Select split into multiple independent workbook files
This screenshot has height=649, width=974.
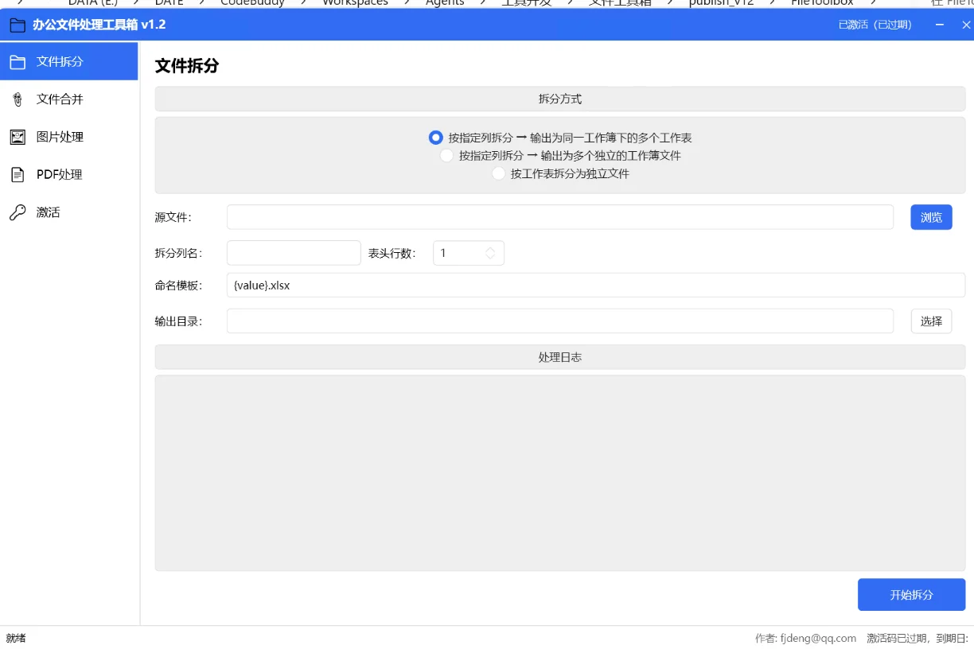tap(560, 155)
